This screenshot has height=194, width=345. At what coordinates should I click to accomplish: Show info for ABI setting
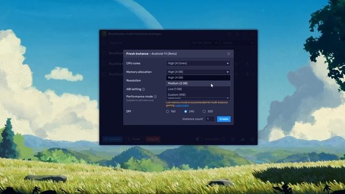point(143,89)
